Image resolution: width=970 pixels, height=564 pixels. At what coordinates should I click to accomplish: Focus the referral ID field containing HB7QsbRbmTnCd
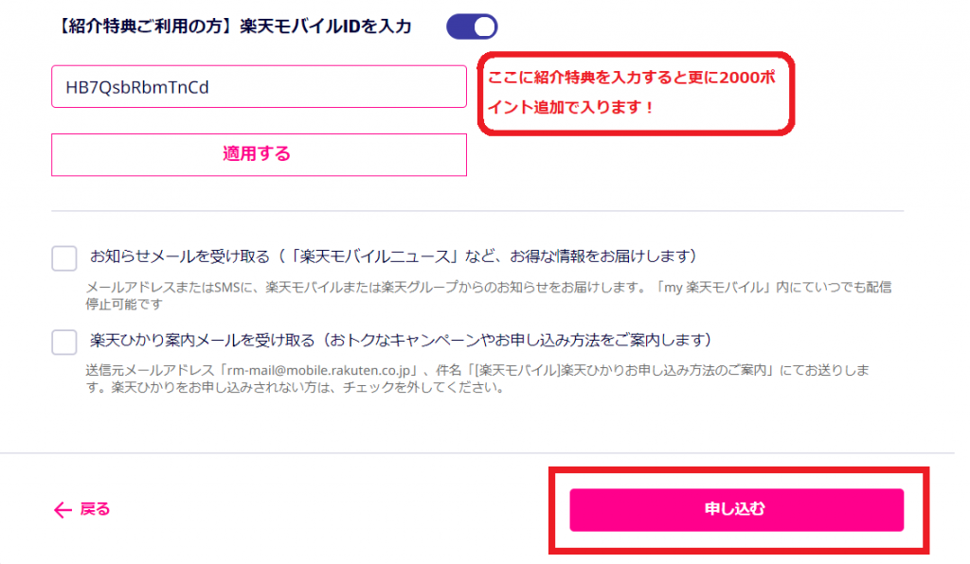[259, 86]
